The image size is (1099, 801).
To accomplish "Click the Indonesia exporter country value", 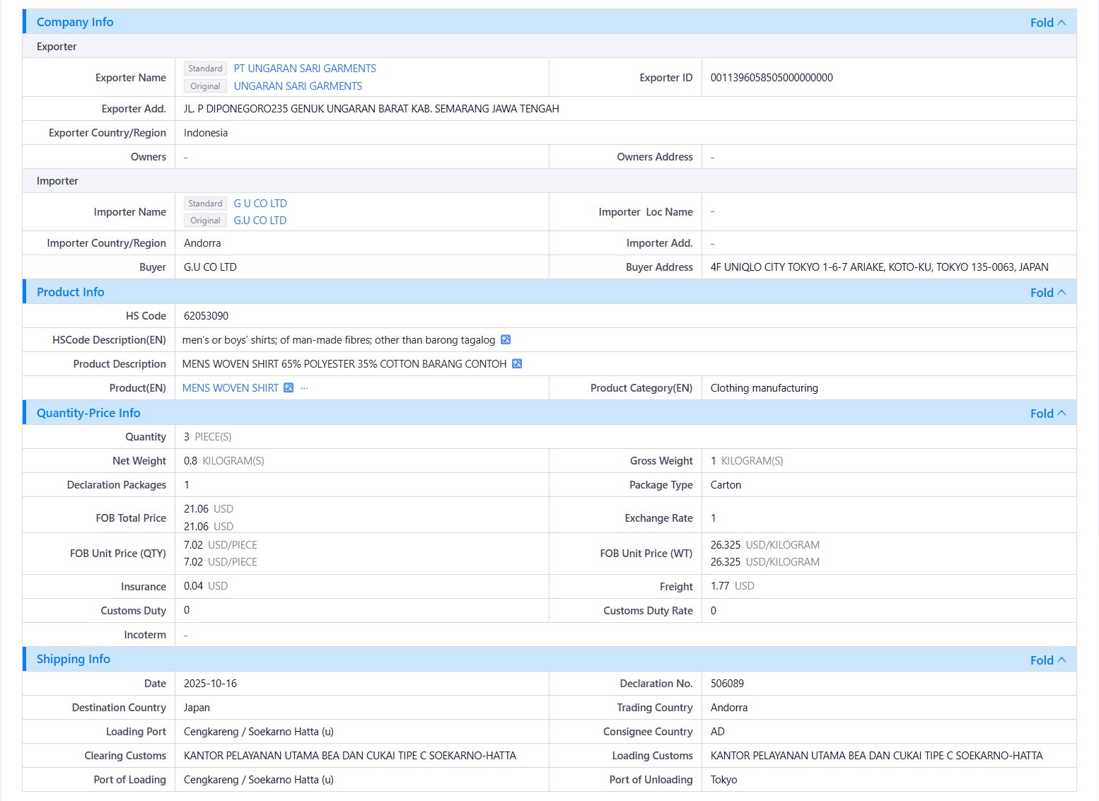I will click(x=206, y=133).
